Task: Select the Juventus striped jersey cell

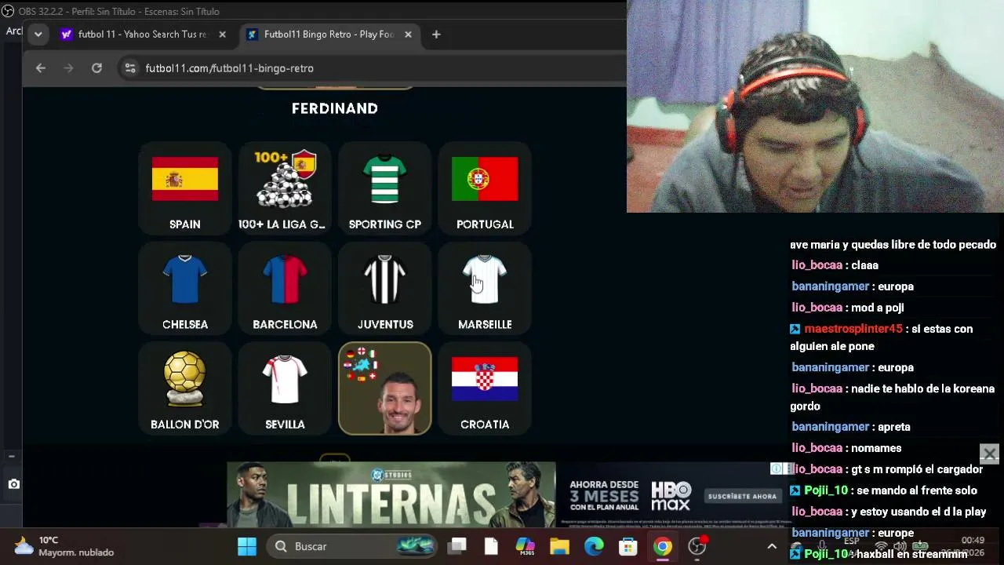Action: [x=385, y=288]
